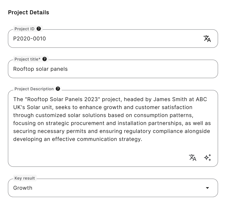Click the Project Description label text
This screenshot has width=232, height=206.
(x=34, y=89)
